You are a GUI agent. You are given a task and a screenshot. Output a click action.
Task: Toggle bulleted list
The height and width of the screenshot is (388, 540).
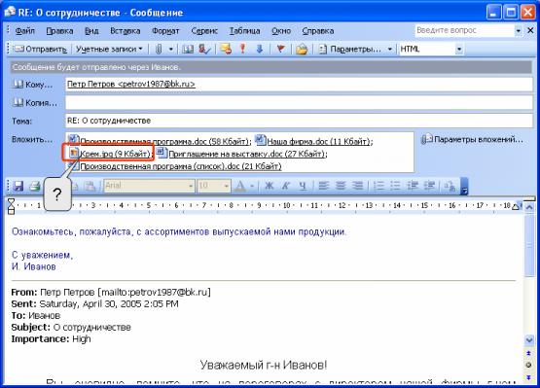pos(395,186)
